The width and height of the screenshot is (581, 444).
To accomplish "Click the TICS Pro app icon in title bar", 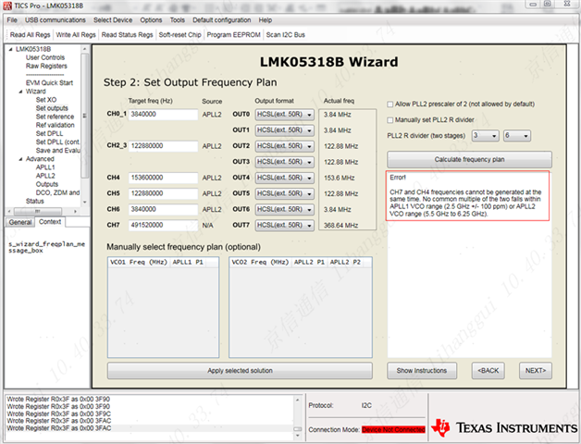I will (x=7, y=6).
